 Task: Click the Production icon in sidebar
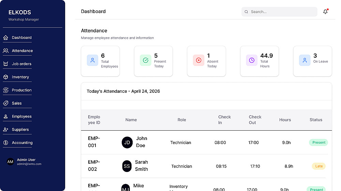click(6, 90)
